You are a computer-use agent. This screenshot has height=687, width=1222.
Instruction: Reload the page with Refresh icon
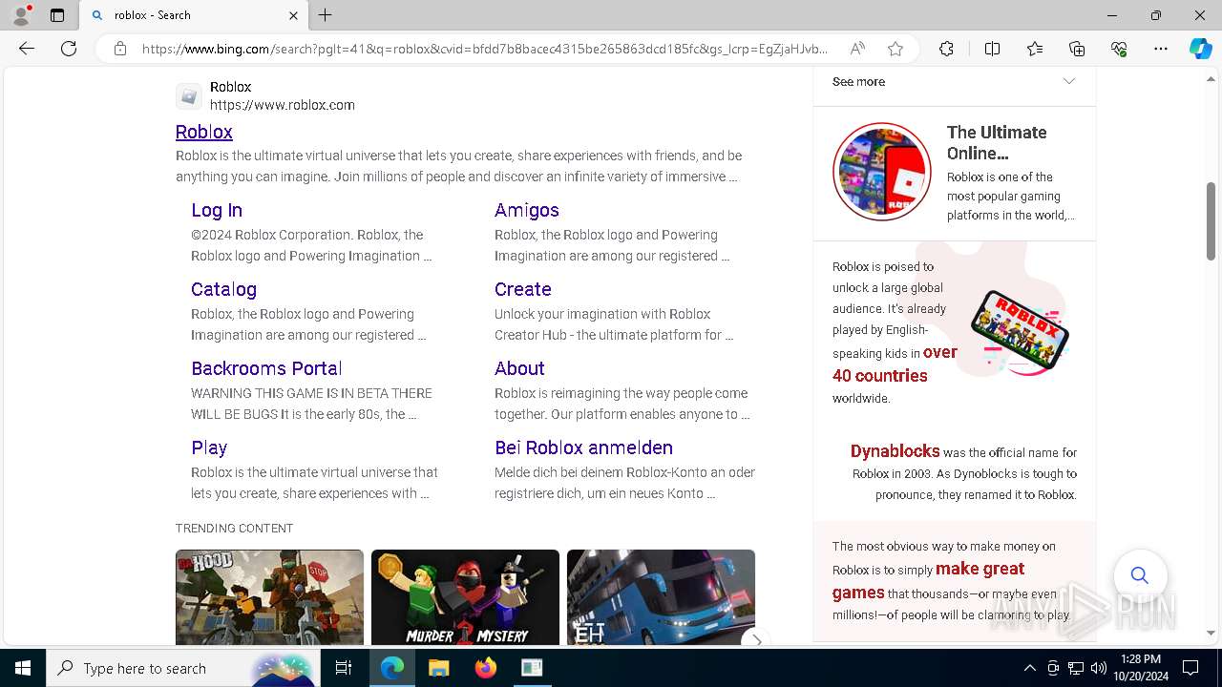pos(69,49)
